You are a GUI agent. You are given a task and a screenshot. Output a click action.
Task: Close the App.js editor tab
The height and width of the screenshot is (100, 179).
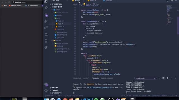[84, 1]
